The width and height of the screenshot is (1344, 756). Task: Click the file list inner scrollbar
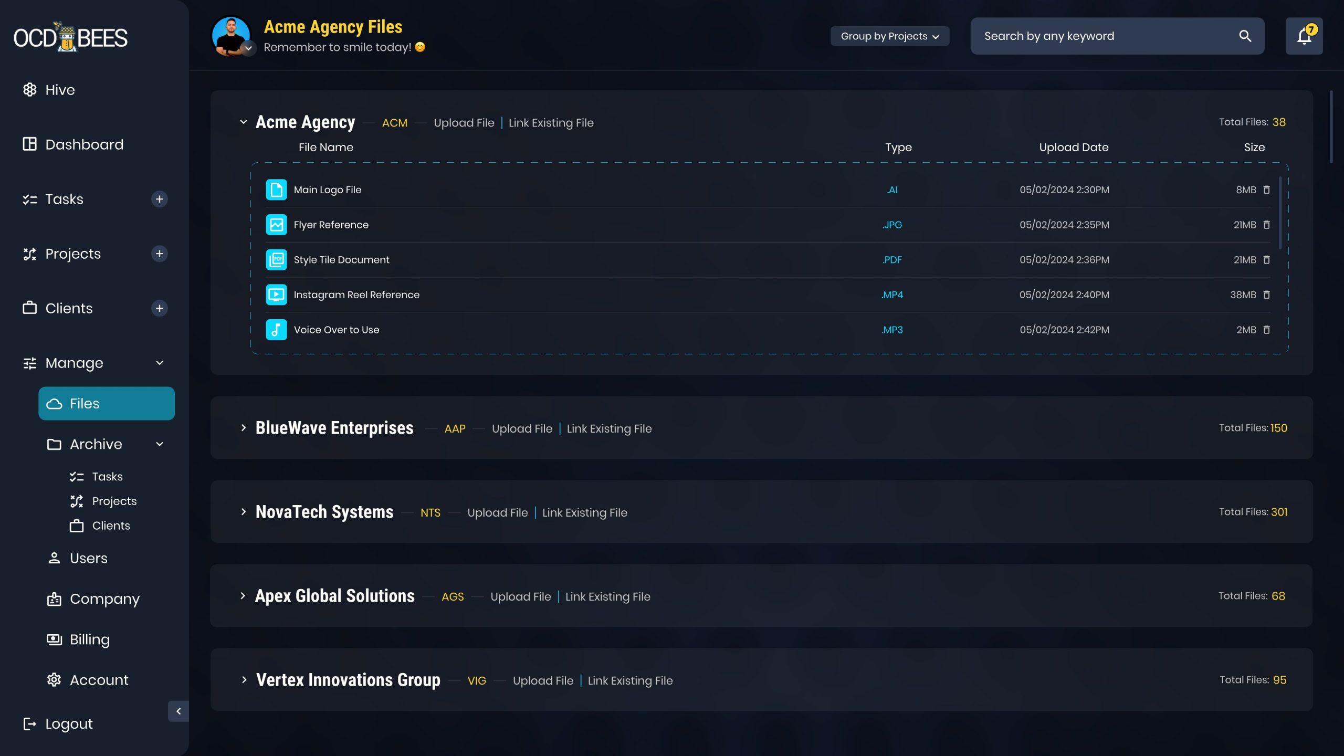click(1280, 213)
